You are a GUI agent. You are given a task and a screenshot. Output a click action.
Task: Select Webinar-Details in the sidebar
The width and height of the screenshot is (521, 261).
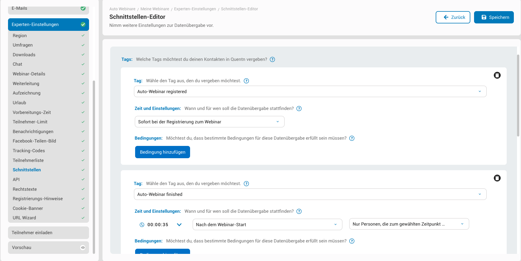pyautogui.click(x=29, y=74)
